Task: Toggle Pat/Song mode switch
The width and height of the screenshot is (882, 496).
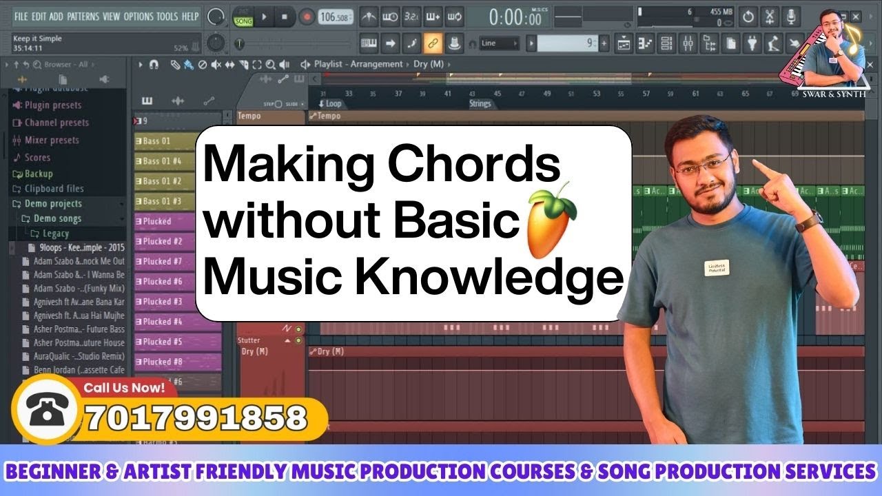Action: coord(243,16)
